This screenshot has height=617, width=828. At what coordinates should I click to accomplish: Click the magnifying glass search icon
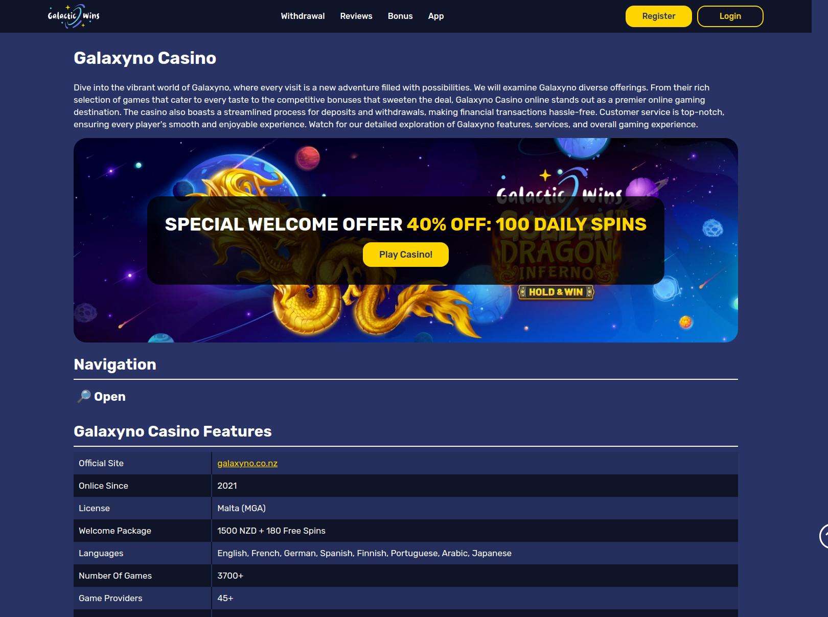[83, 396]
